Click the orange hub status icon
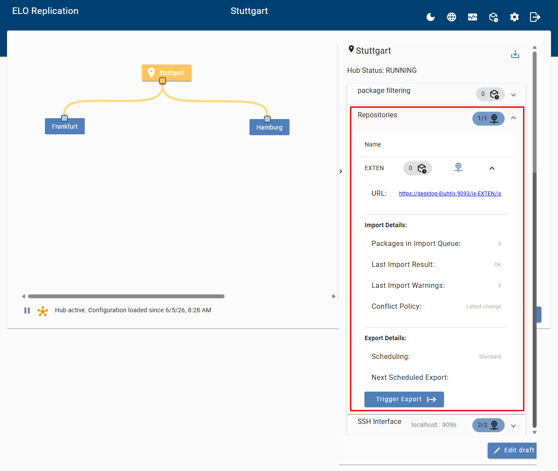Screen dimensions: 558x471 (x=43, y=311)
